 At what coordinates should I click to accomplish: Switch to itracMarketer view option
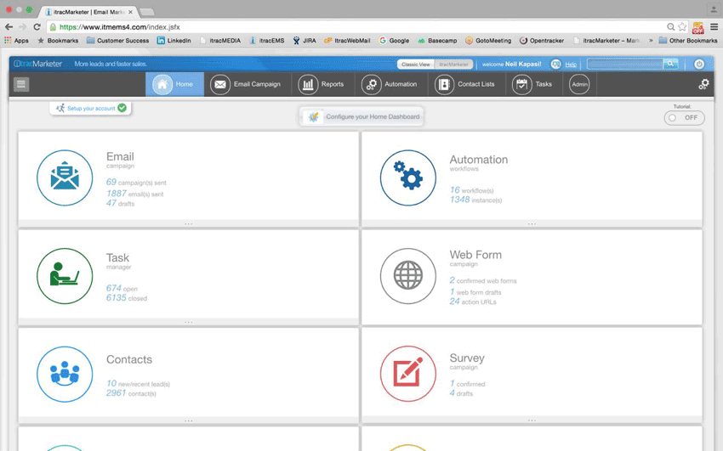pyautogui.click(x=453, y=65)
